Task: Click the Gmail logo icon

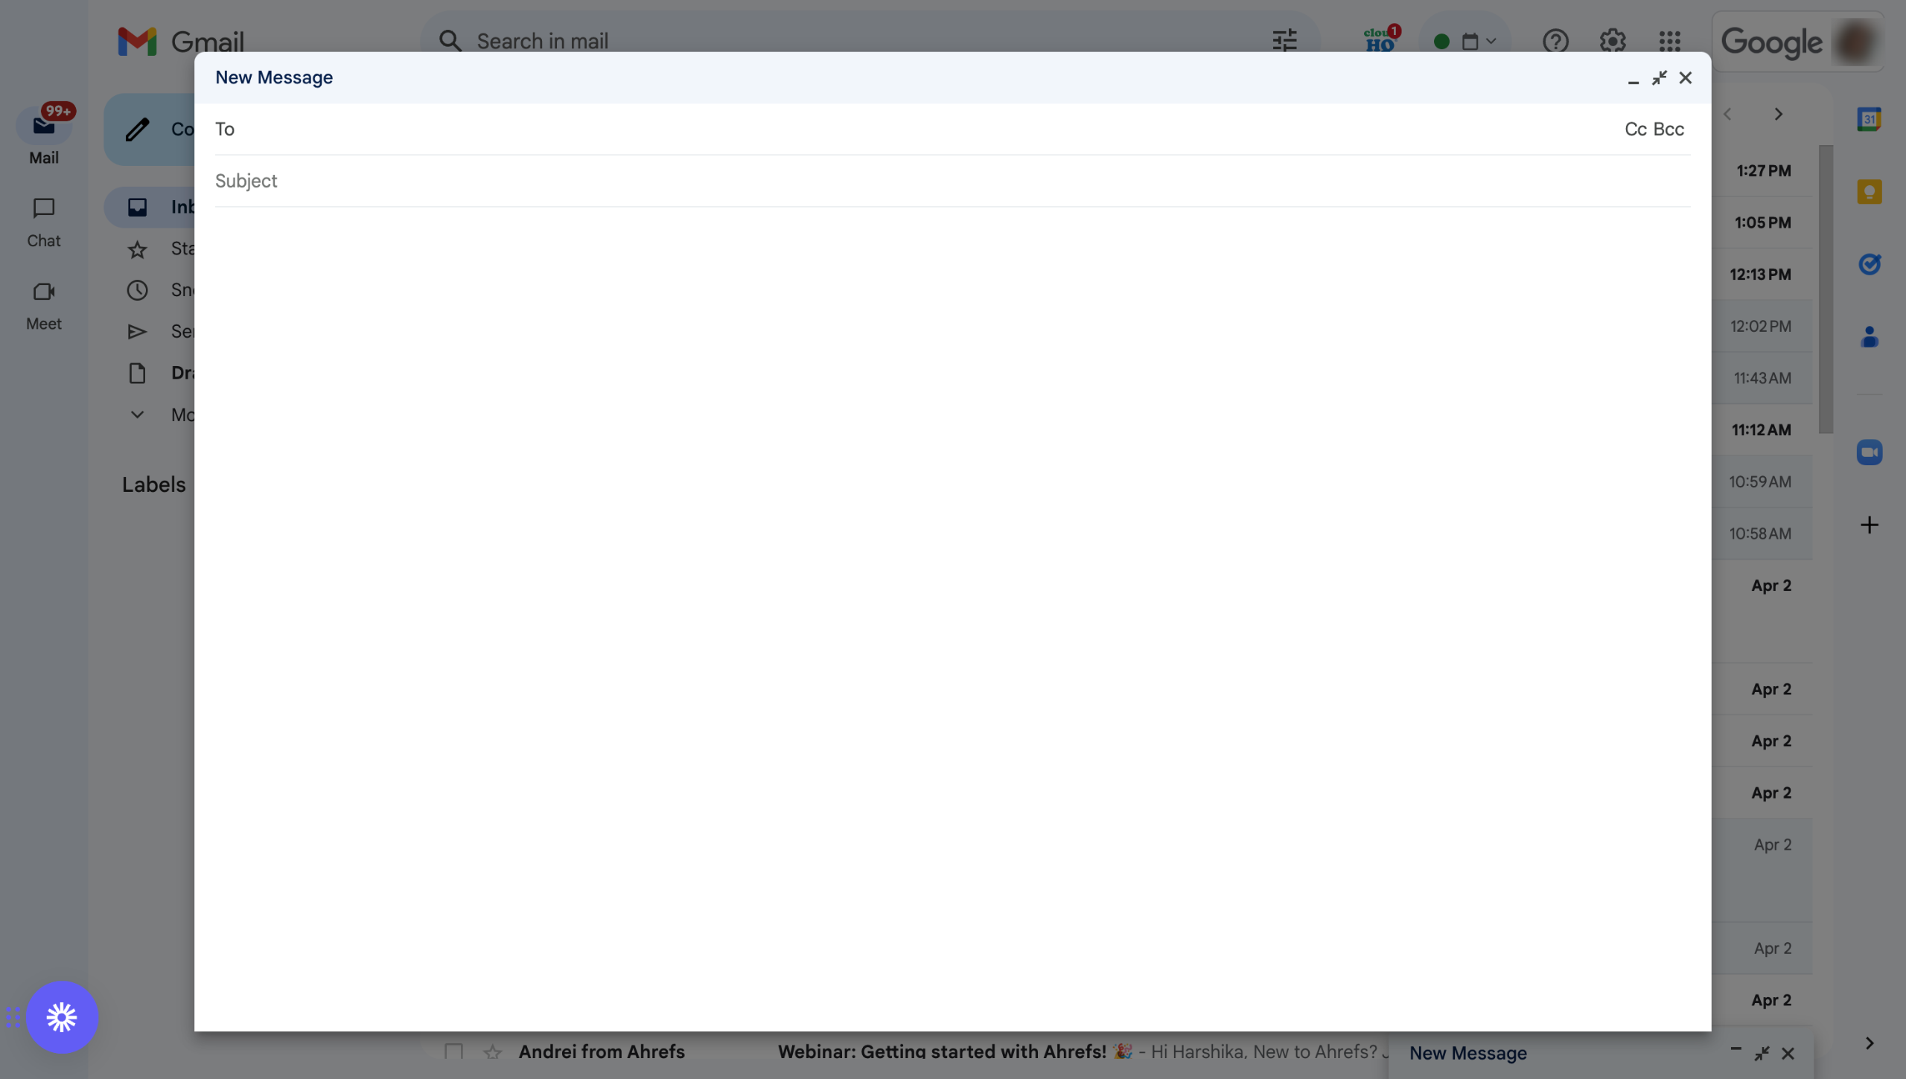Action: coord(137,42)
